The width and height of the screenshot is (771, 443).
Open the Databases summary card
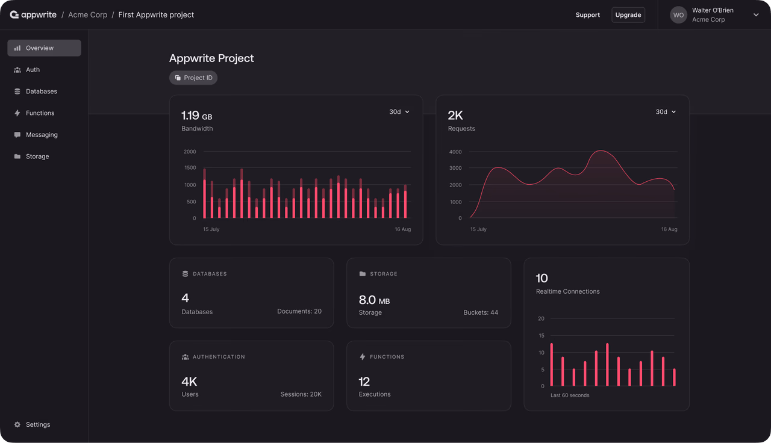pyautogui.click(x=252, y=293)
